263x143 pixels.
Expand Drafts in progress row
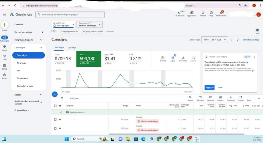pos(61,112)
